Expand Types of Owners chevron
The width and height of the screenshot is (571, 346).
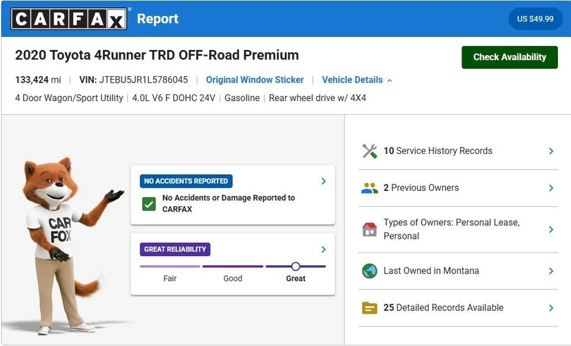coord(551,229)
